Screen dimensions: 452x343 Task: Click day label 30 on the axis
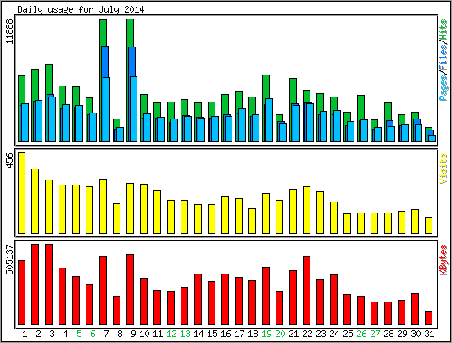point(416,334)
